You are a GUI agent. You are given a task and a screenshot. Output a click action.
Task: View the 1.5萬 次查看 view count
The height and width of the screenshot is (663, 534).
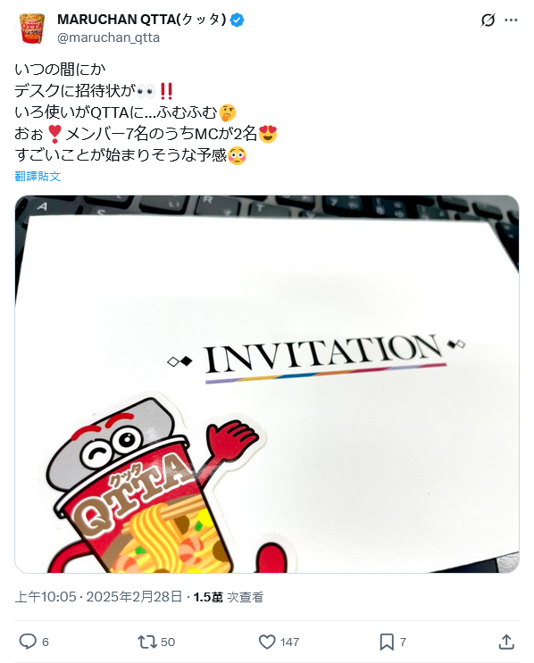click(229, 597)
